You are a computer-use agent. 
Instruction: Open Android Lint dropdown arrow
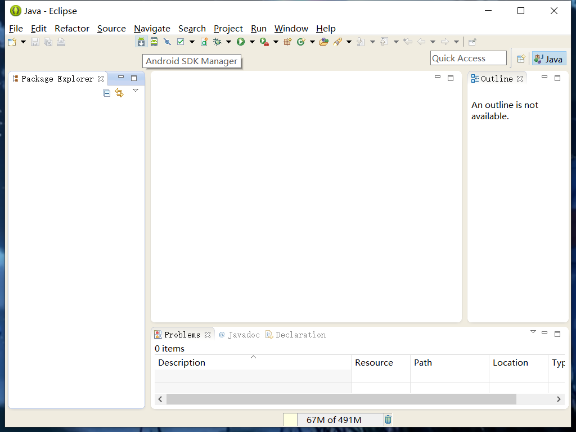tap(192, 42)
